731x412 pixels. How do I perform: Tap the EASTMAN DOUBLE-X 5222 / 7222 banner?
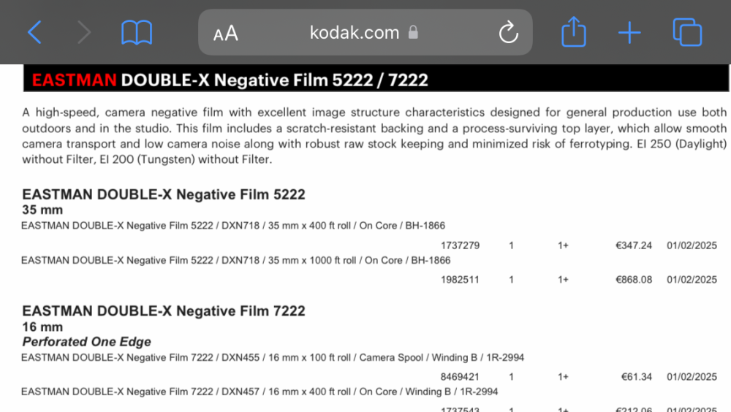(x=376, y=80)
